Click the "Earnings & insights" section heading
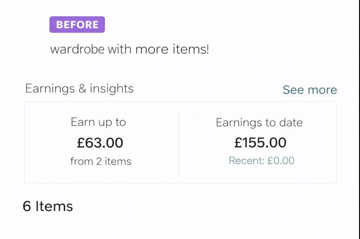This screenshot has height=239, width=360. pos(79,88)
